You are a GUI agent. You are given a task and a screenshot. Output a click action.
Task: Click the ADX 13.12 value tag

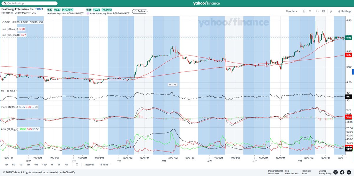tap(349, 149)
